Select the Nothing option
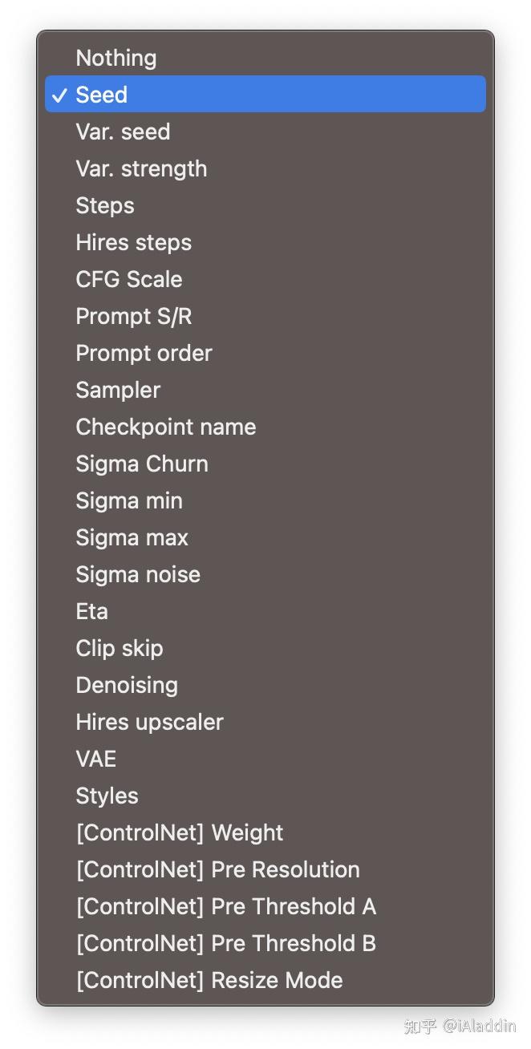The width and height of the screenshot is (531, 1049). [116, 58]
